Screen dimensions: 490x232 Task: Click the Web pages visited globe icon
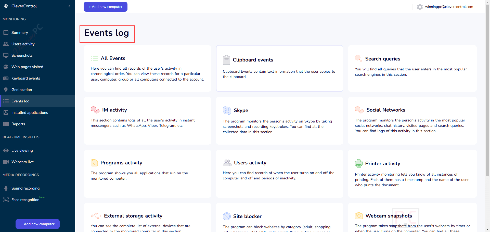coord(6,67)
